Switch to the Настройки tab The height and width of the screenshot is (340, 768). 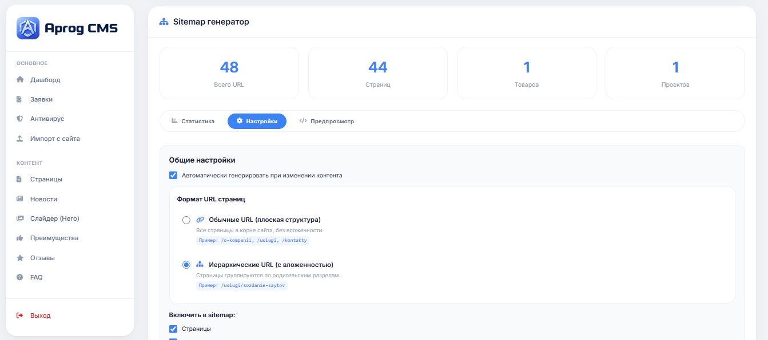[x=257, y=122]
